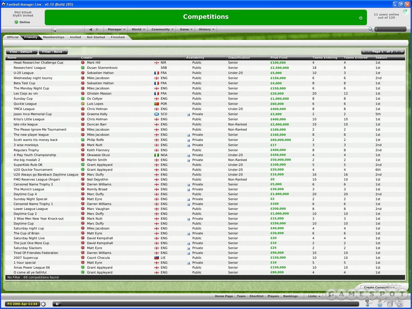Image resolution: width=412 pixels, height=309 pixels.
Task: Switch to the Official tab
Action: [x=13, y=37]
